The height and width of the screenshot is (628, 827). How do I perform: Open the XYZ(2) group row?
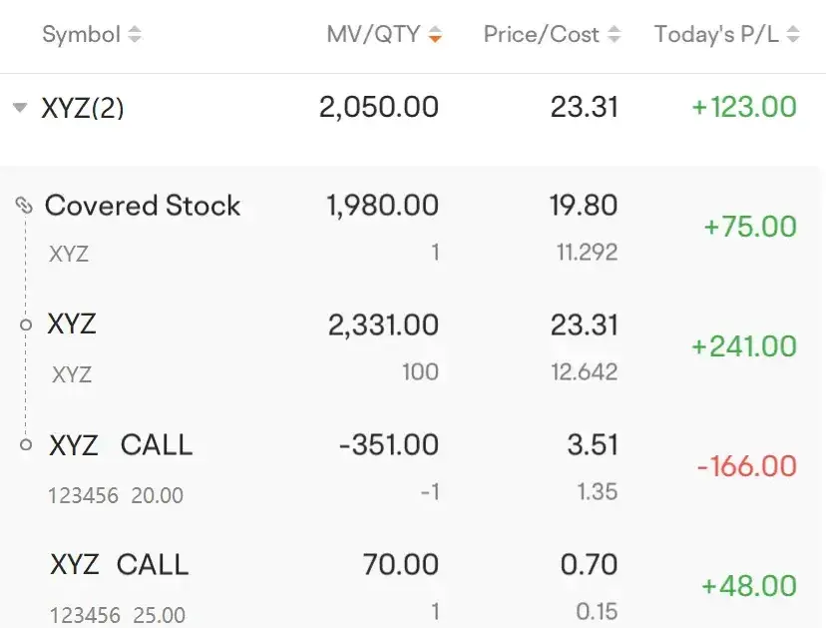413,108
